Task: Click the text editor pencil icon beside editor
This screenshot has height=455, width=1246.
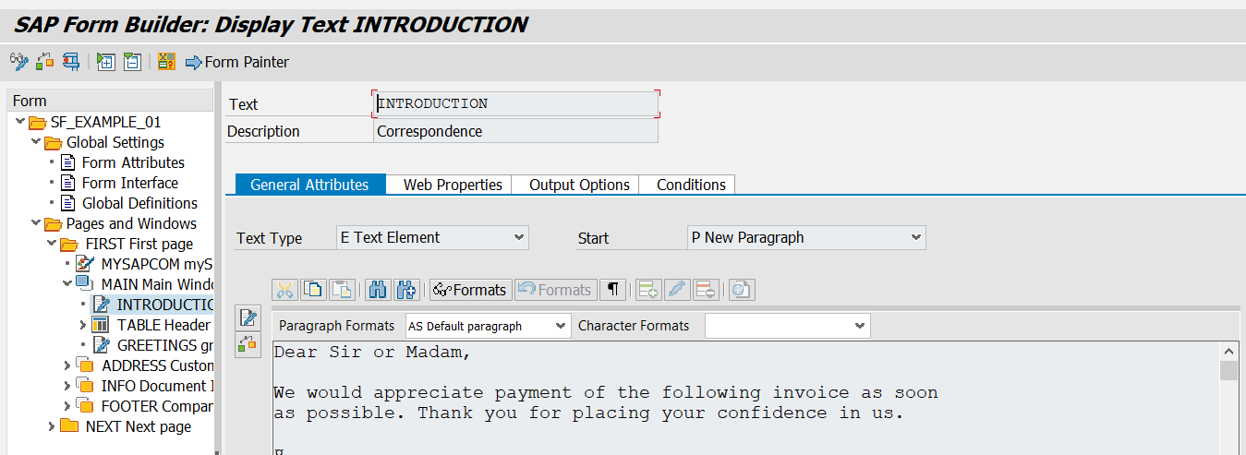Action: (x=248, y=318)
